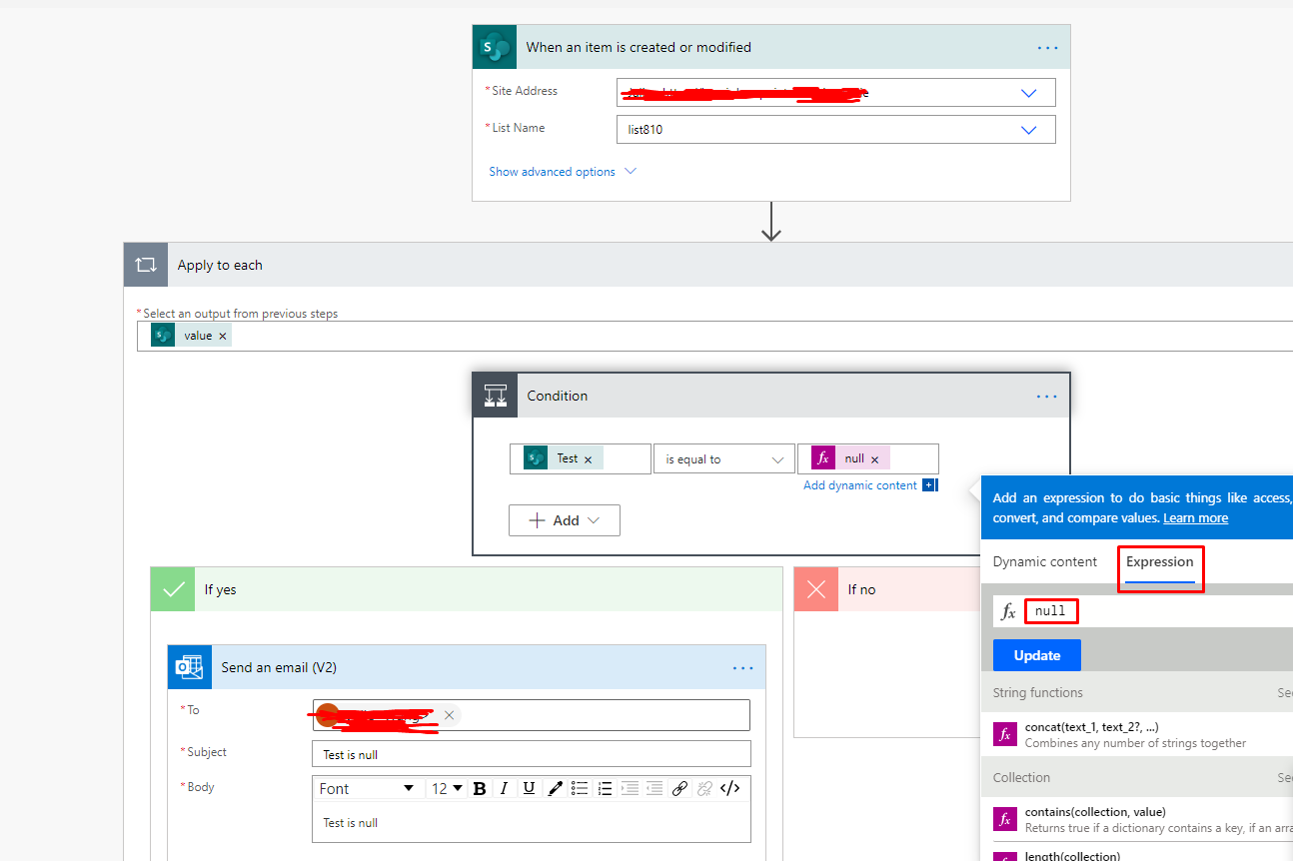Open Send an email (V2) ellipsis menu

click(x=742, y=668)
